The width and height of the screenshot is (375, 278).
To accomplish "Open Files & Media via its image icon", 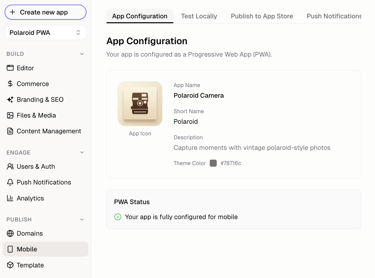I will tap(10, 115).
